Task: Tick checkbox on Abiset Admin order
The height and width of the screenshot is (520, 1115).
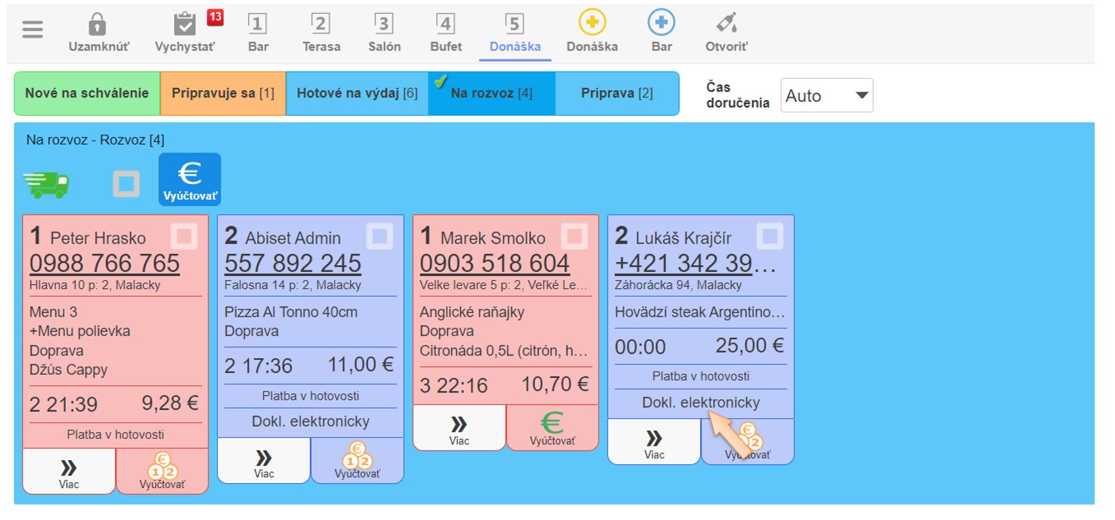Action: 379,236
